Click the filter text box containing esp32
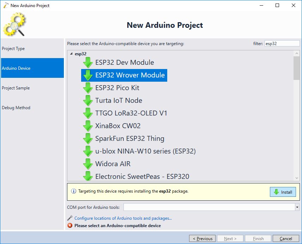Viewport: 302px width, 244px height. [x=282, y=43]
